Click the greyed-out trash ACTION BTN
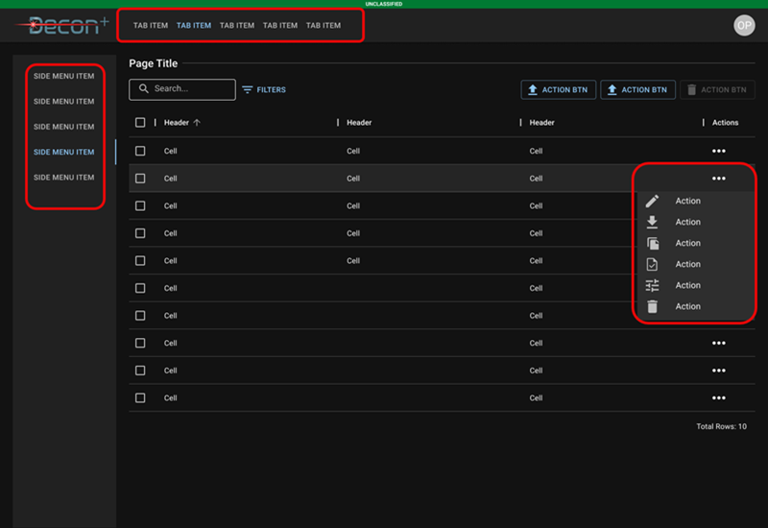768x528 pixels. (717, 89)
